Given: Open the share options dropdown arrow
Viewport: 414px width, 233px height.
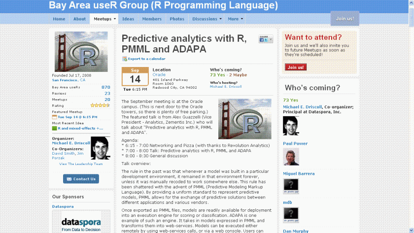Looking at the screenshot, I should coord(270,40).
